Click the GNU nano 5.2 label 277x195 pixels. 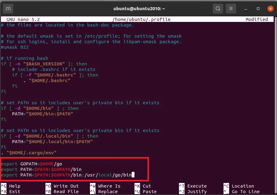(23, 19)
